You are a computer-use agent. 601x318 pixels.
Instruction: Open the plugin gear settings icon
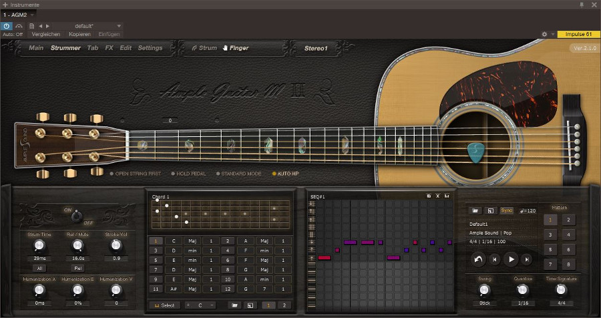pos(544,34)
